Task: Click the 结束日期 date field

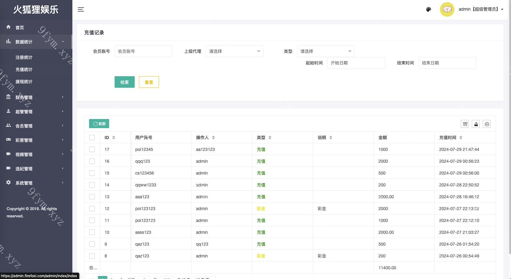Action: point(447,63)
